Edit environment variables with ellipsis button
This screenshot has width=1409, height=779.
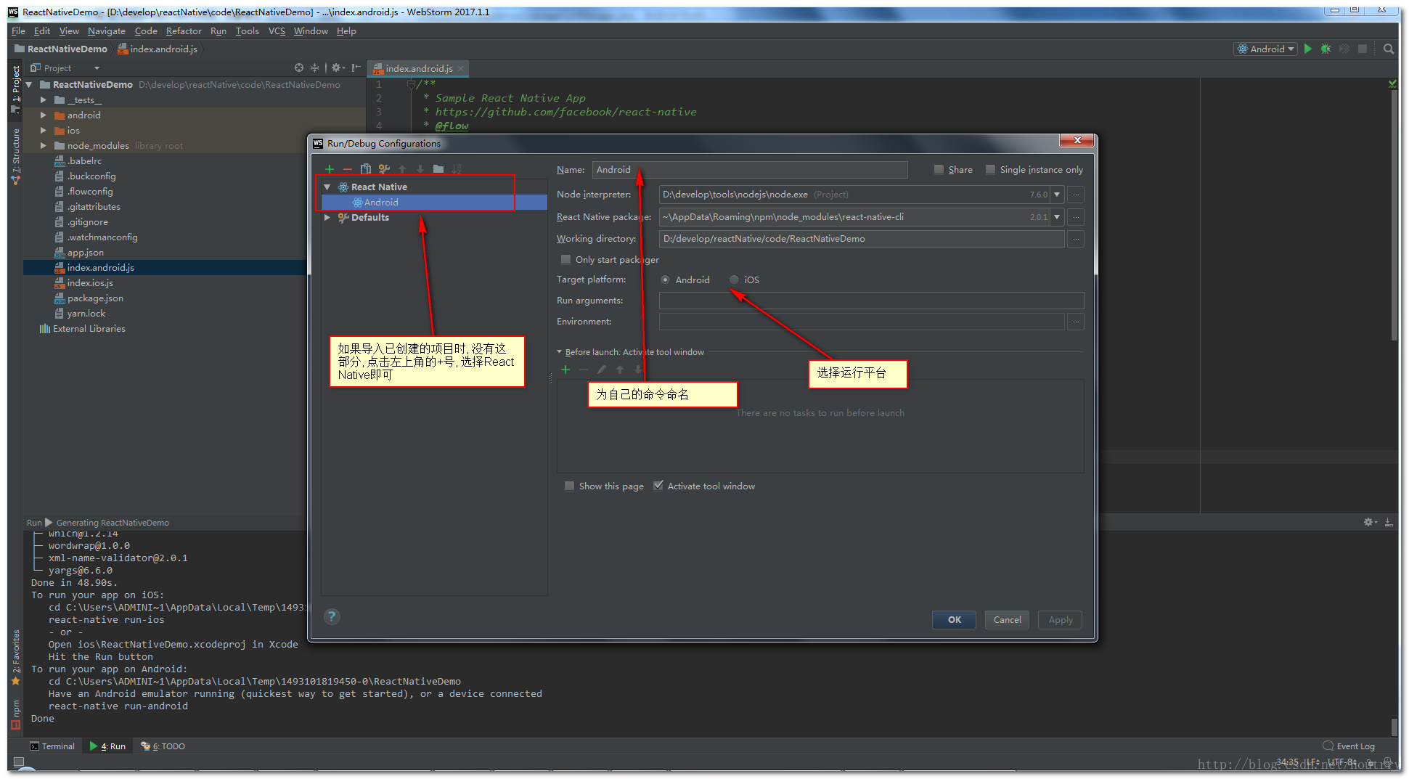1076,322
